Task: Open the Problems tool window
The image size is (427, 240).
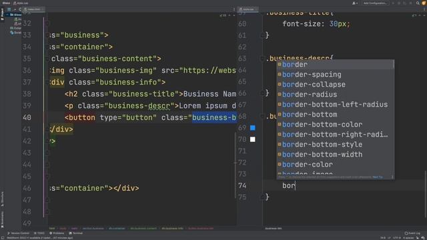Action: 57,233
